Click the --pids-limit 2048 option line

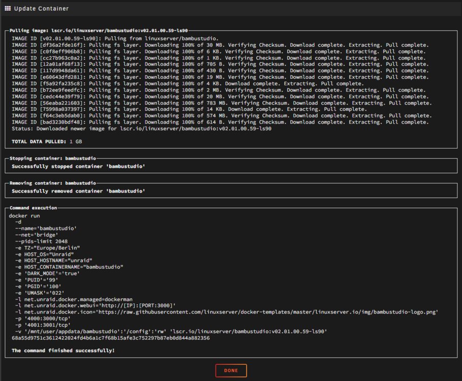click(x=41, y=241)
